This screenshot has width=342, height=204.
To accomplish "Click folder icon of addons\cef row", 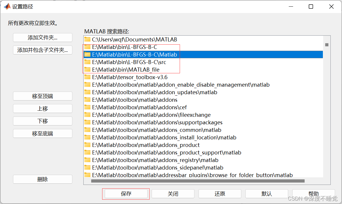I will coord(87,107).
